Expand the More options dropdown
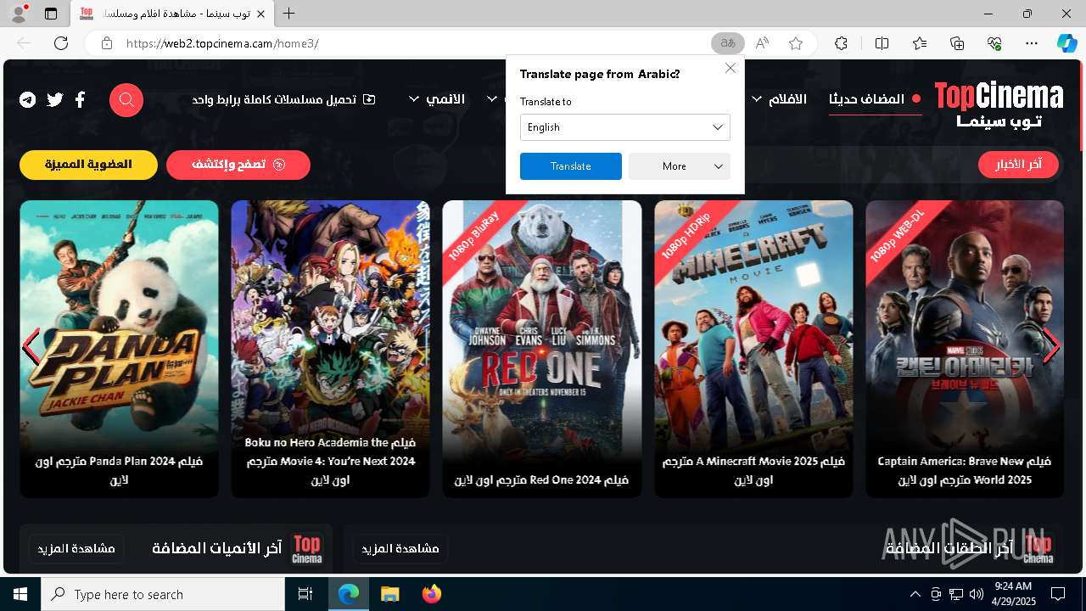Image resolution: width=1086 pixels, height=611 pixels. pos(680,166)
